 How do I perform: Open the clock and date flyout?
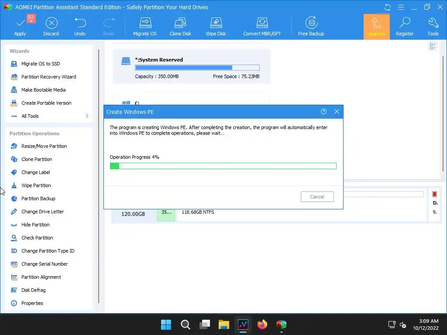coord(426,325)
